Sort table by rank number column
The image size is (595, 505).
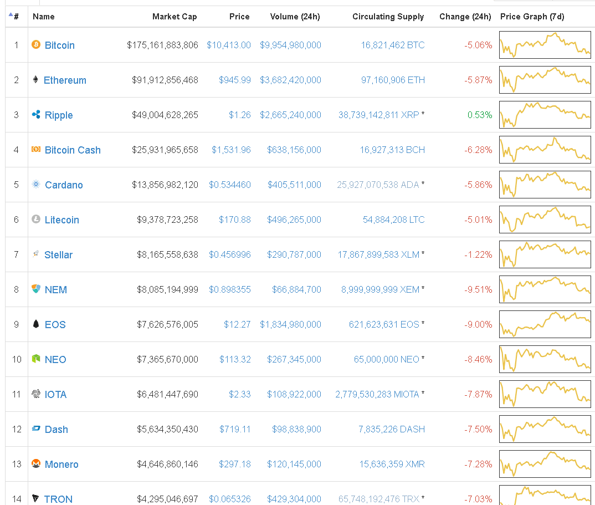pos(16,17)
